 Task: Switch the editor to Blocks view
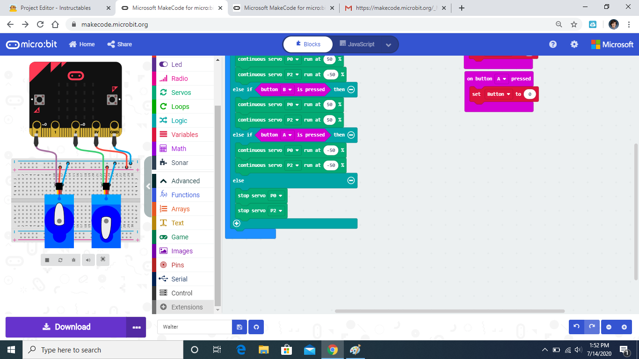(308, 44)
